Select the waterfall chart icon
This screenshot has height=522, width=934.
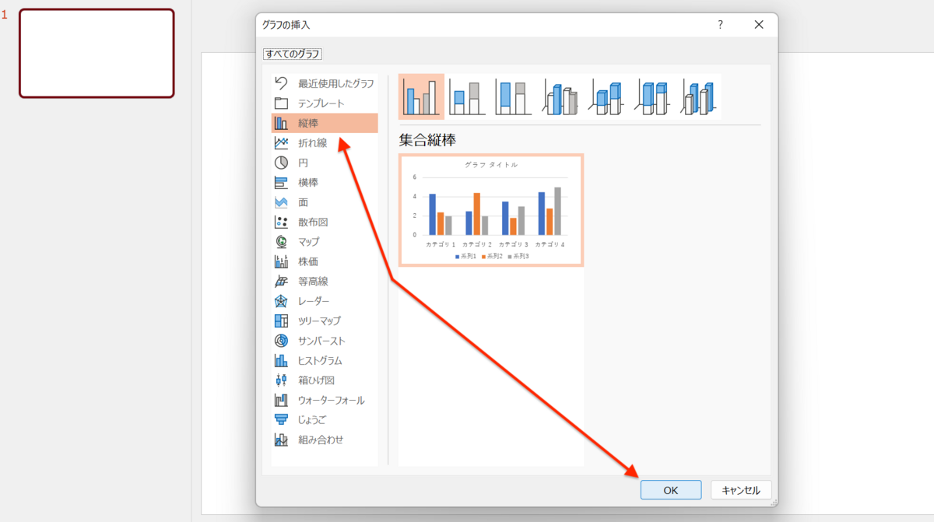pyautogui.click(x=282, y=400)
